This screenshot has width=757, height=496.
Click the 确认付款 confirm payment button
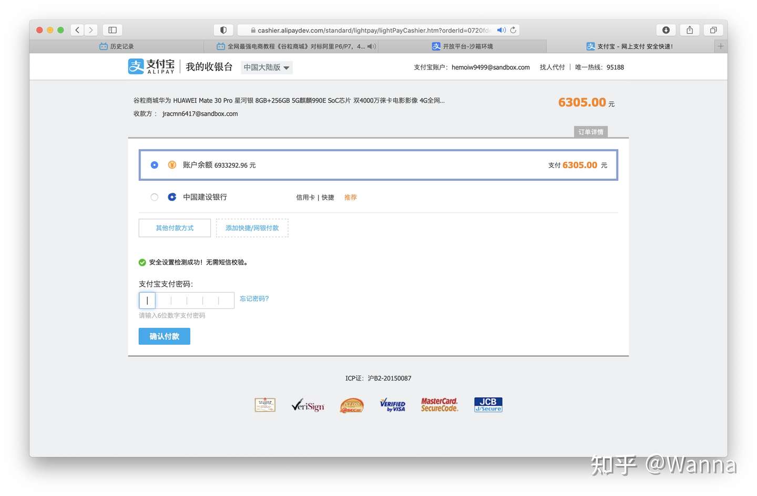[164, 336]
